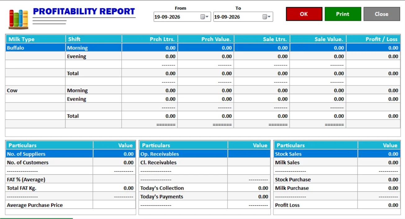405x219 pixels.
Task: Click the Prch Value. column header
Action: pyautogui.click(x=206, y=39)
